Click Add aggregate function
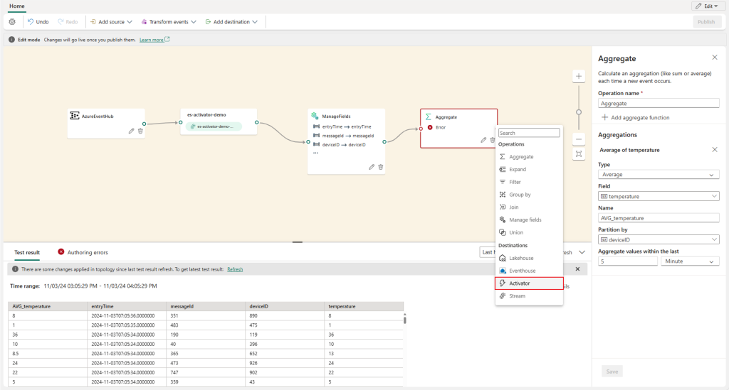The height and width of the screenshot is (390, 729). point(636,117)
